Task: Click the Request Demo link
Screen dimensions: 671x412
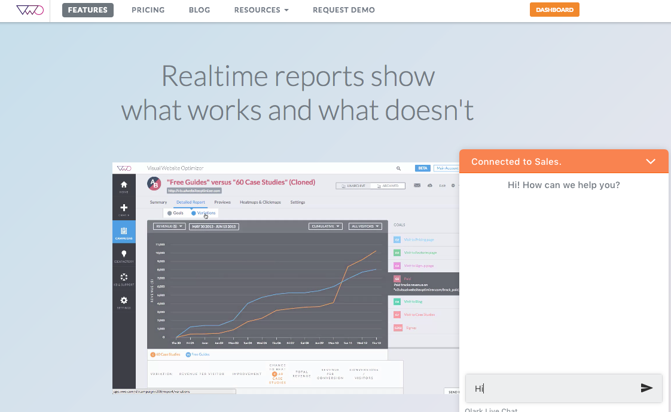Action: pyautogui.click(x=344, y=10)
